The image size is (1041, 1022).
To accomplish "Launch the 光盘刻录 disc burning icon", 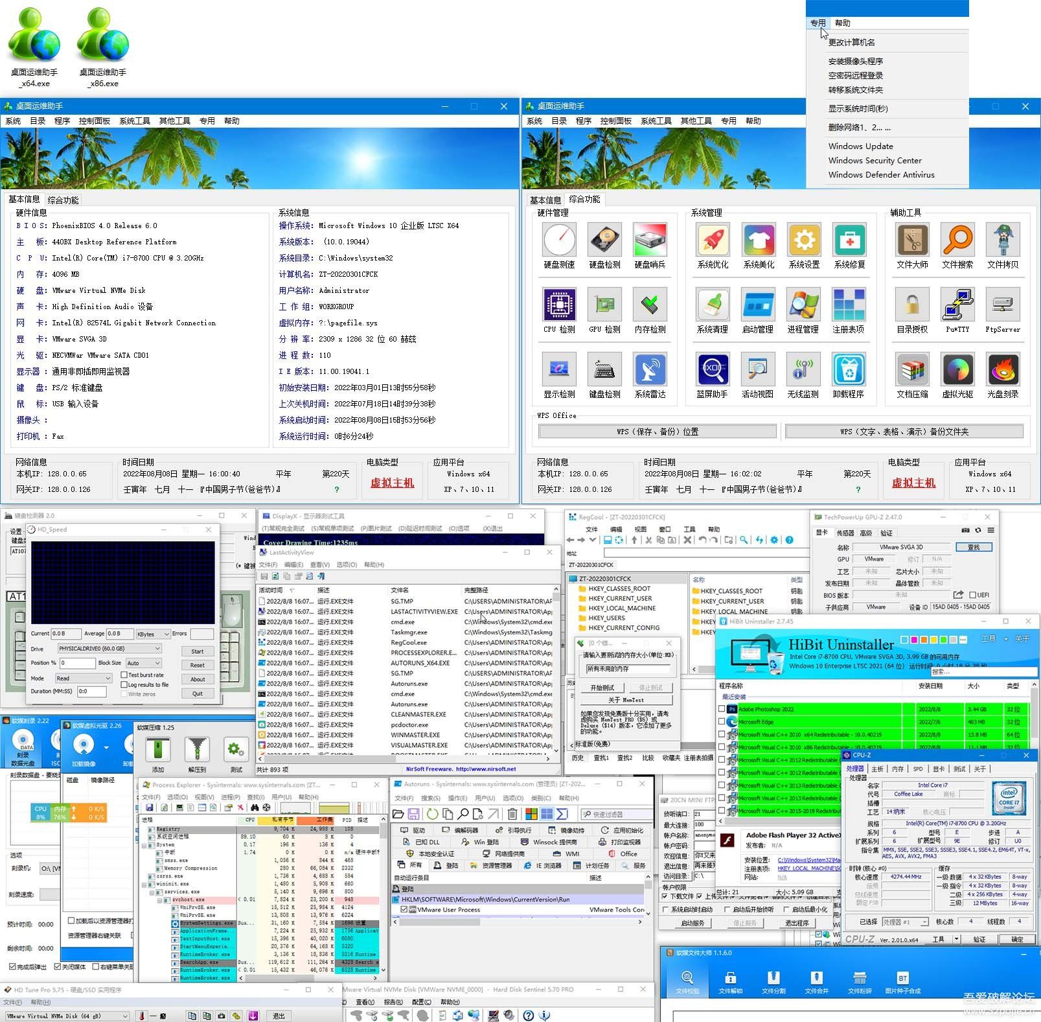I will 1003,369.
